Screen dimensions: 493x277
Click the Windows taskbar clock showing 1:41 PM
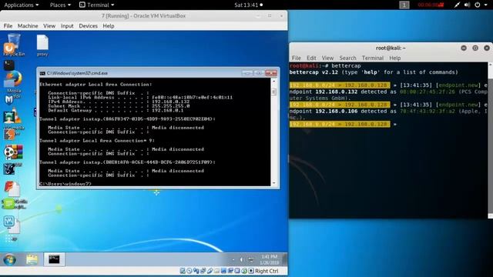(270, 259)
